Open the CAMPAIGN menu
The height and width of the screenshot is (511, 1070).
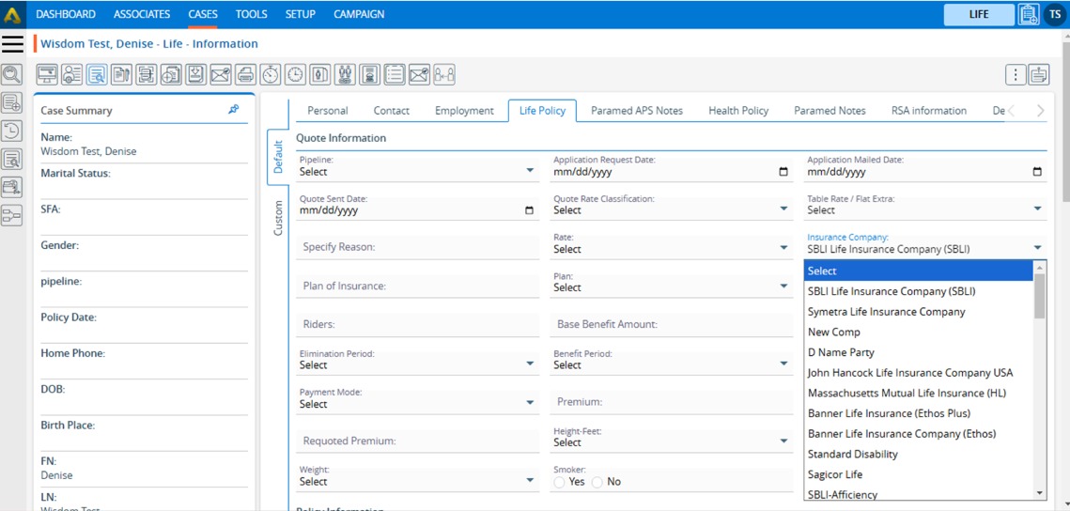click(x=359, y=14)
